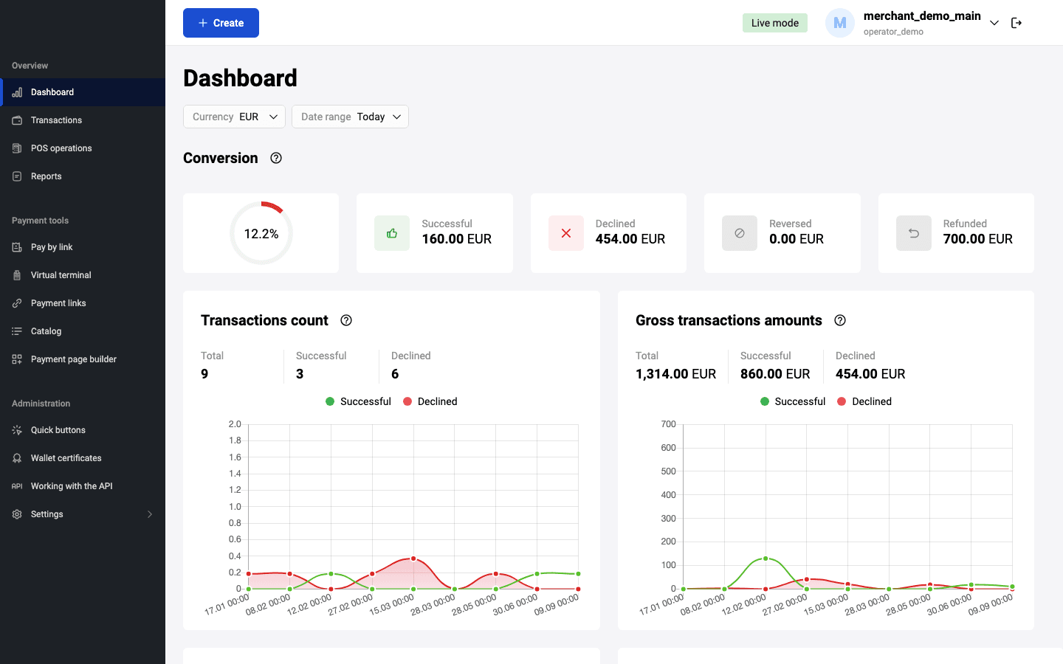Click help icon beside Transactions count
Screen dimensions: 1063x664
click(346, 320)
